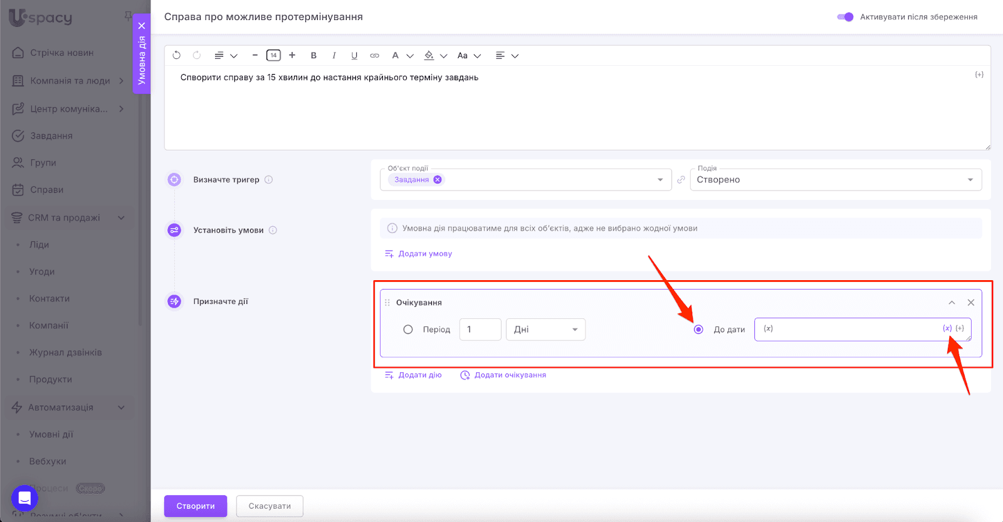Open the Дні period unit dropdown

(x=545, y=330)
